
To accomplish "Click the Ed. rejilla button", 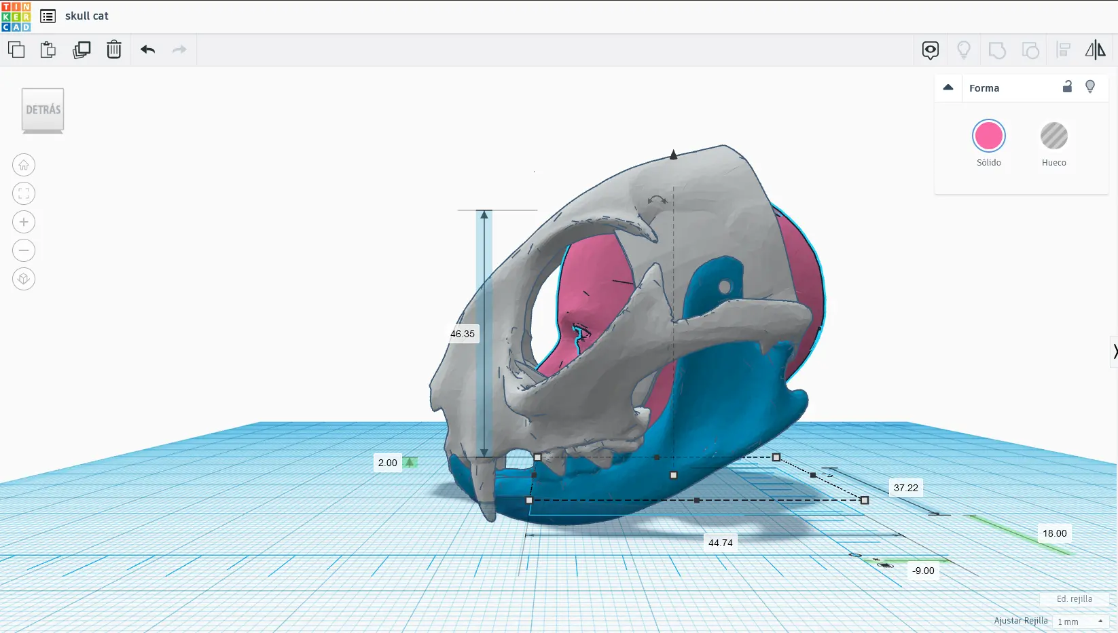I will coord(1074,599).
